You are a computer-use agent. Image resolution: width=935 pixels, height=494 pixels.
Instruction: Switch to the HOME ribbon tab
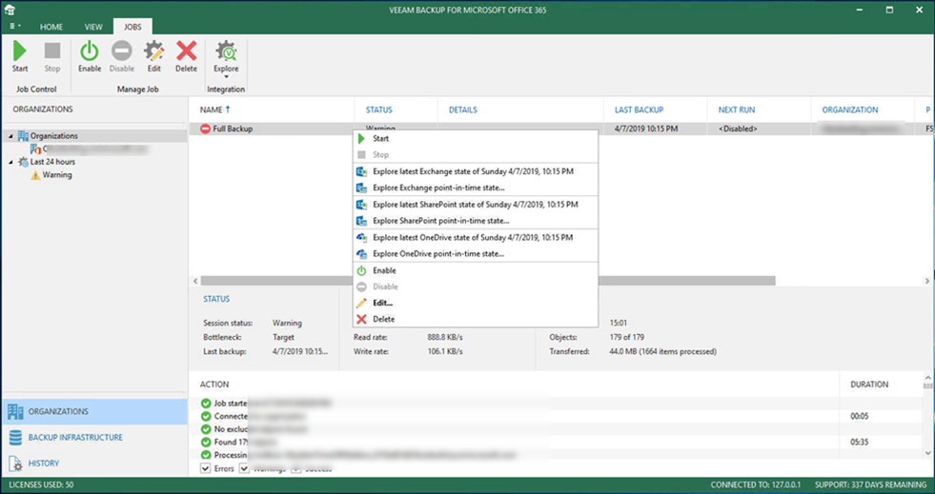click(51, 27)
